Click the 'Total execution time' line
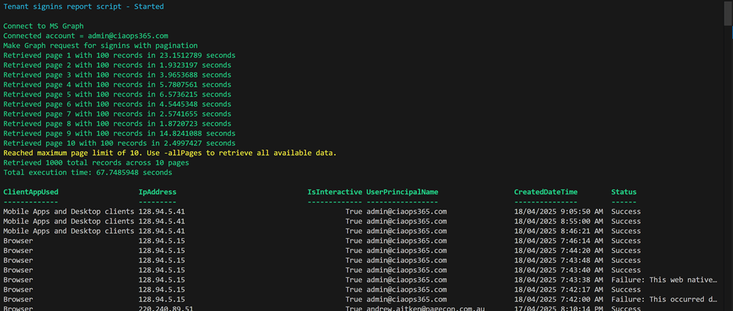 point(87,172)
